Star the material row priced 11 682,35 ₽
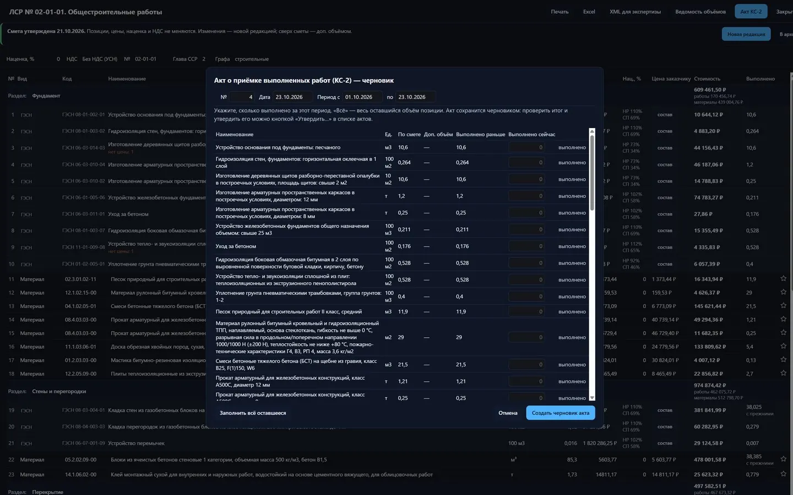Viewport: 793px width, 495px height. point(783,332)
